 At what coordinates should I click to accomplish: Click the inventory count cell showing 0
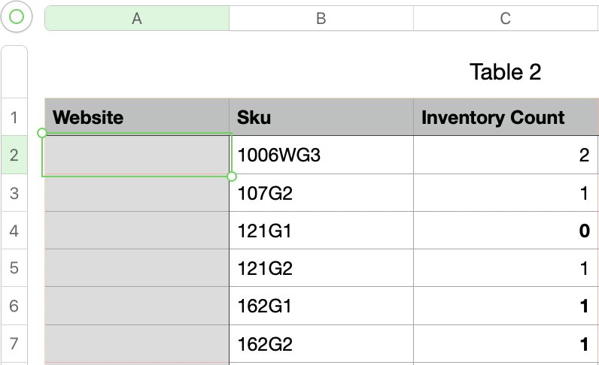[x=506, y=231]
